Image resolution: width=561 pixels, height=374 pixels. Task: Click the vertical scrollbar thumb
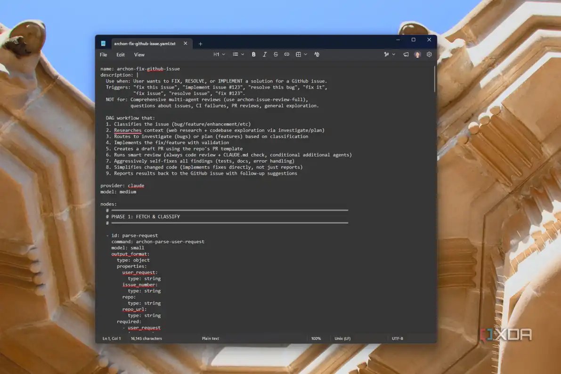tap(435, 79)
